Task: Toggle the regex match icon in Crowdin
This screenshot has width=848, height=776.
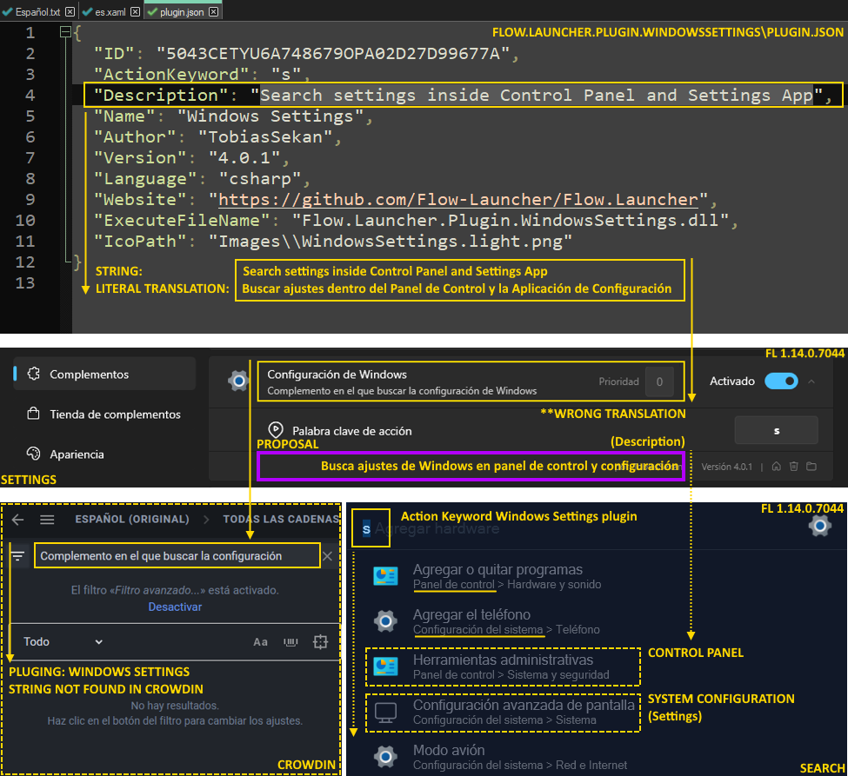Action: pyautogui.click(x=290, y=640)
